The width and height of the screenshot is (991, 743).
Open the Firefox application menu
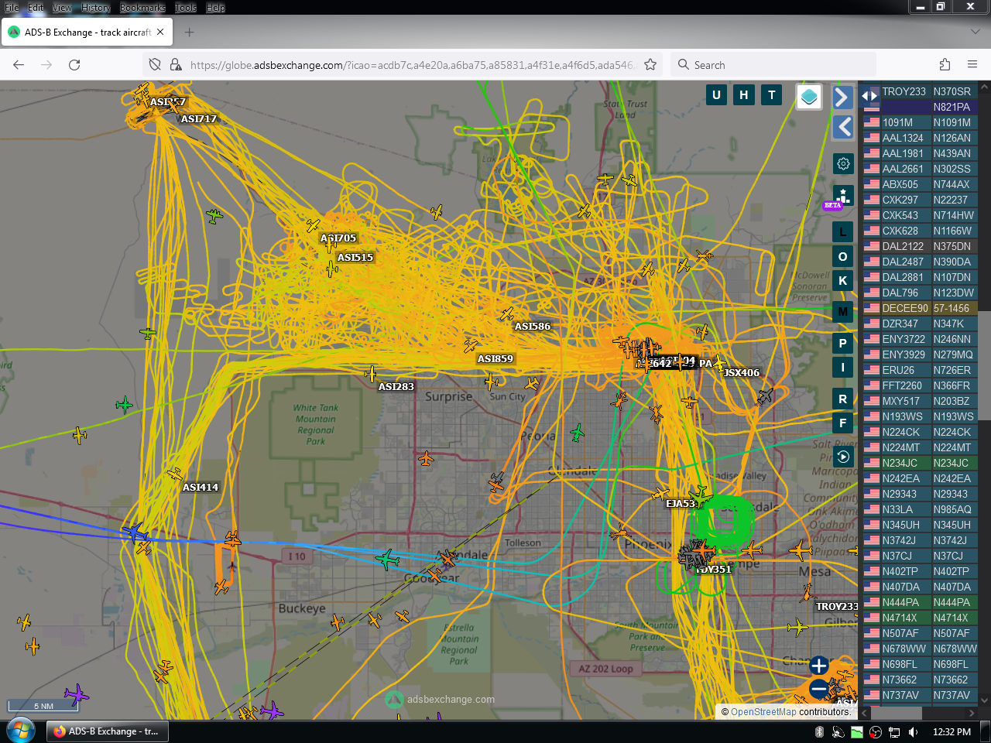pos(972,65)
